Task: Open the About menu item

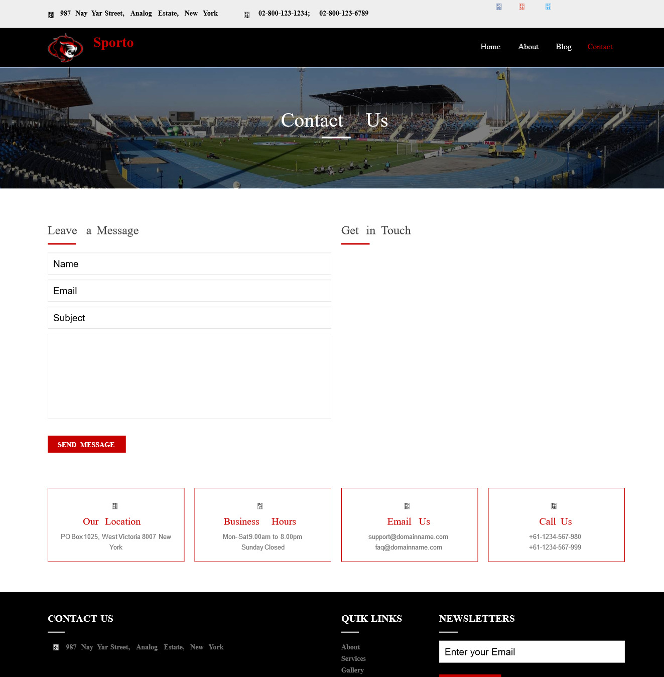Action: pyautogui.click(x=528, y=47)
